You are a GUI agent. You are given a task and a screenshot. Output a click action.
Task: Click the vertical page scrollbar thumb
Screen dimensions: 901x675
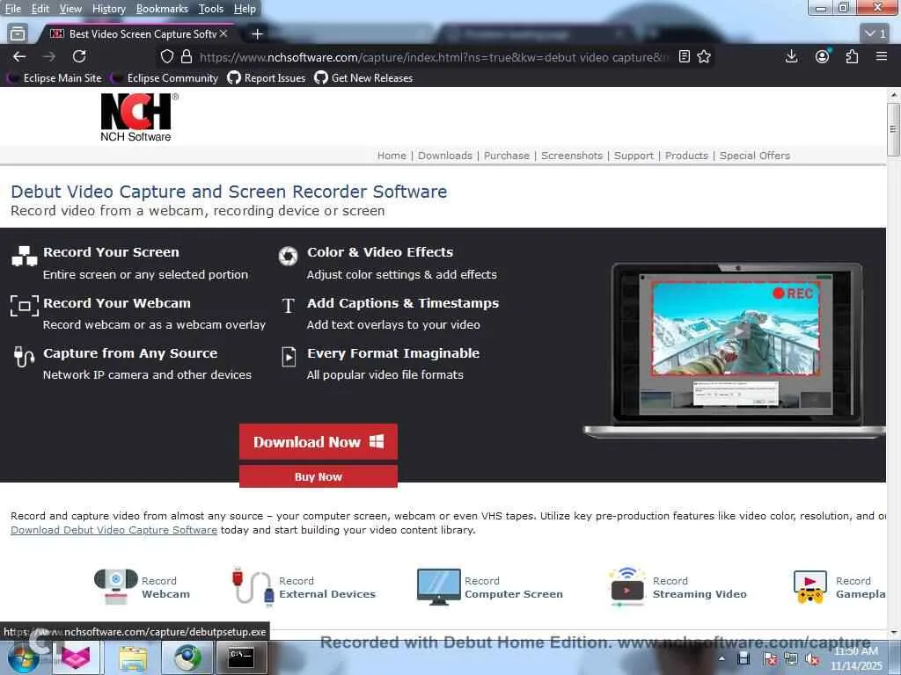[893, 129]
